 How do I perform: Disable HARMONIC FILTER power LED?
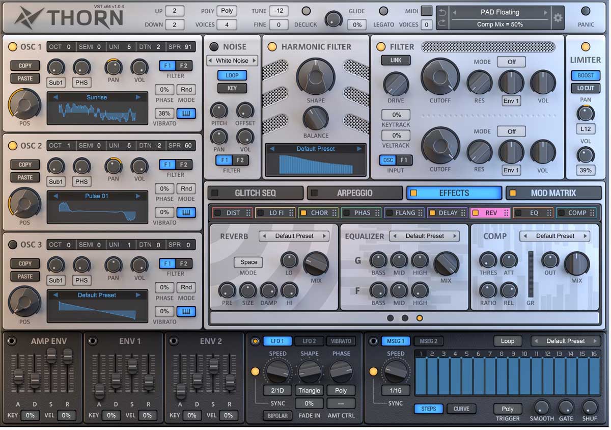click(272, 47)
